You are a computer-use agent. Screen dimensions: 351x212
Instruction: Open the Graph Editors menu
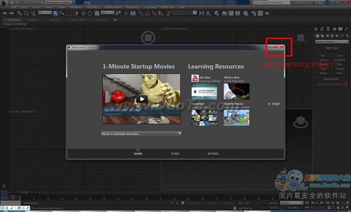tap(113, 7)
